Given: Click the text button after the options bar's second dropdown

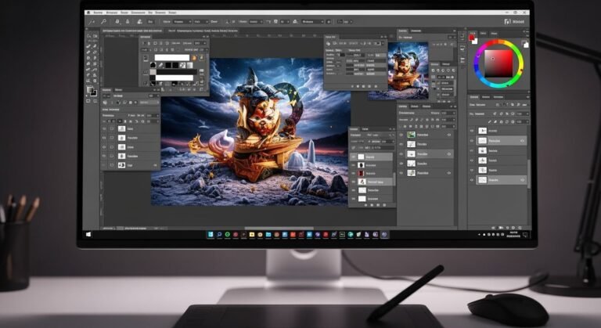Looking at the screenshot, I should tap(214, 22).
